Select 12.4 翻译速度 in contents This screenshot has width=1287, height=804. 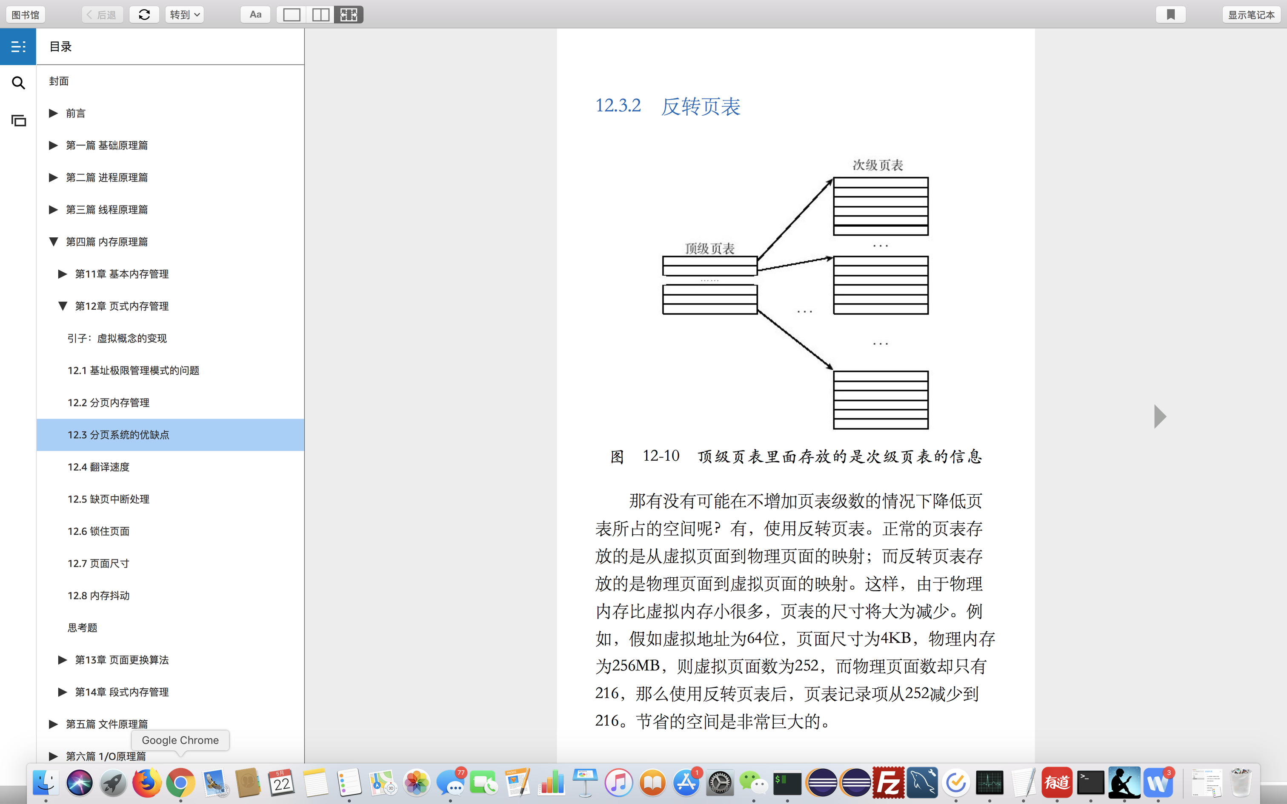click(98, 467)
